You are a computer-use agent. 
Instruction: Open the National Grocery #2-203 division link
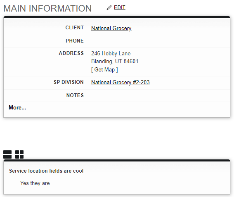click(121, 82)
